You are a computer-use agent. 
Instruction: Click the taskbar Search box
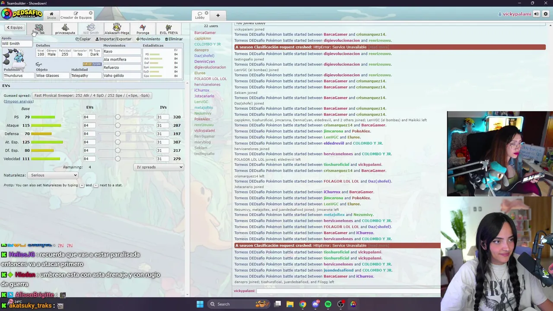[238, 304]
